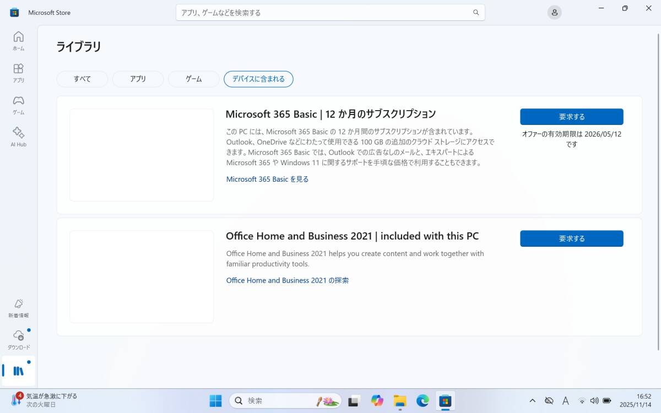
Task: Open Microsoft Edge from the taskbar
Action: point(422,401)
